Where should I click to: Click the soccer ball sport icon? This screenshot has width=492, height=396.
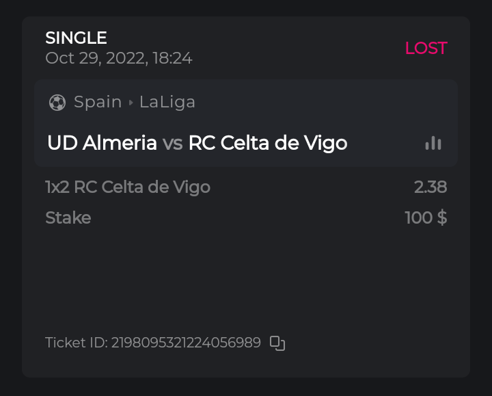(x=57, y=103)
